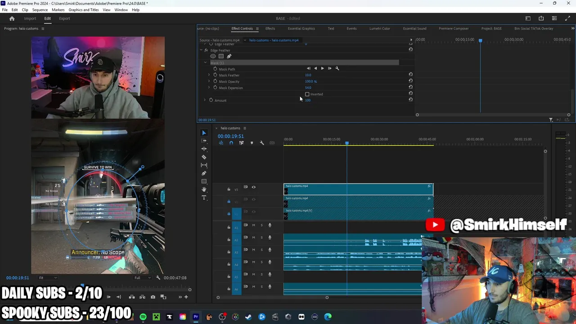576x324 pixels.
Task: Click Add Marker in timeline
Action: (x=252, y=143)
